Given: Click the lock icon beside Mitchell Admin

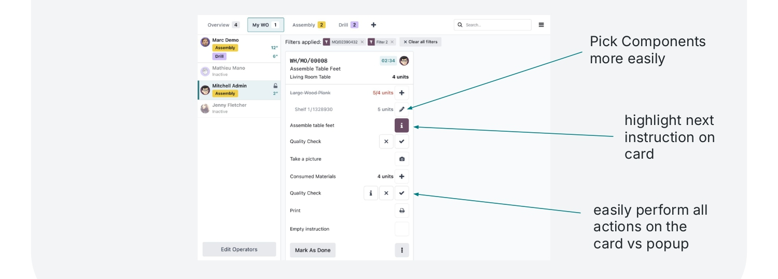Looking at the screenshot, I should [x=275, y=86].
